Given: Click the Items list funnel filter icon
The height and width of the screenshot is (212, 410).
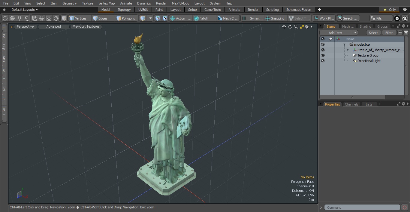Looking at the screenshot, I should point(406,33).
